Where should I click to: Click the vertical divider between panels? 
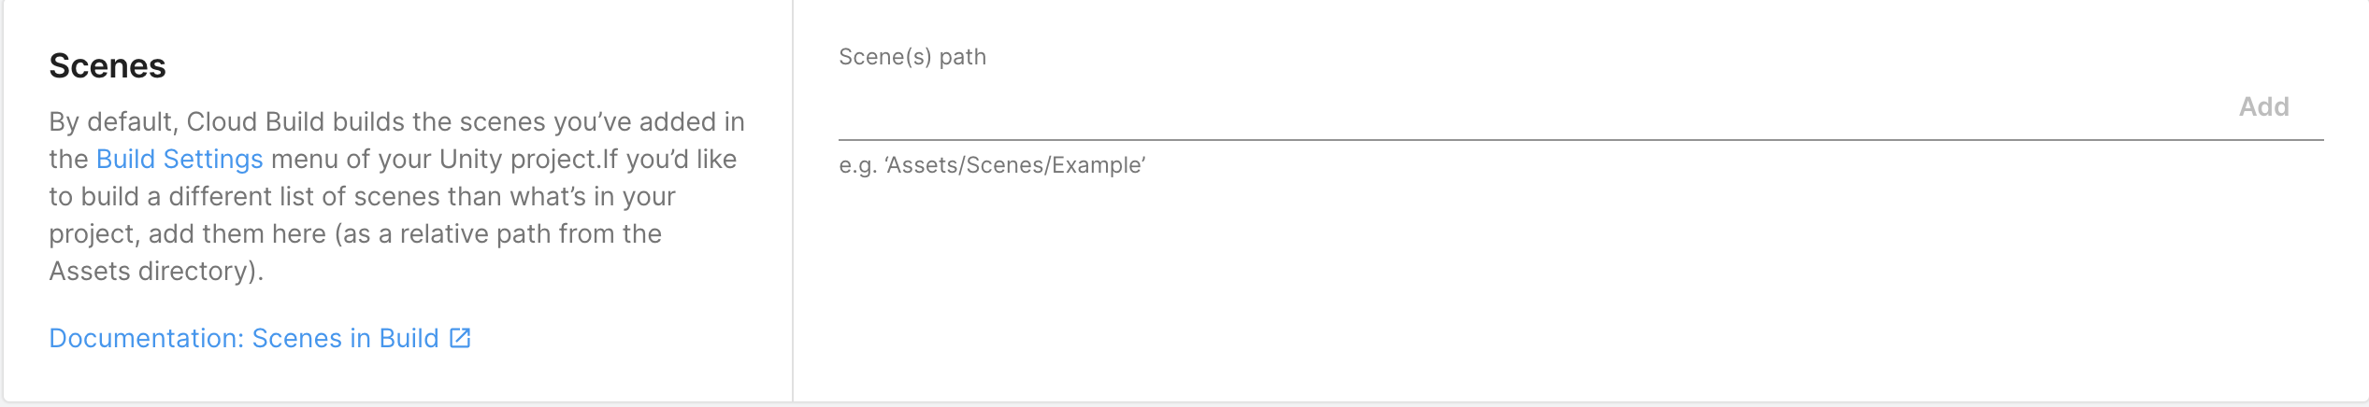coord(793,202)
